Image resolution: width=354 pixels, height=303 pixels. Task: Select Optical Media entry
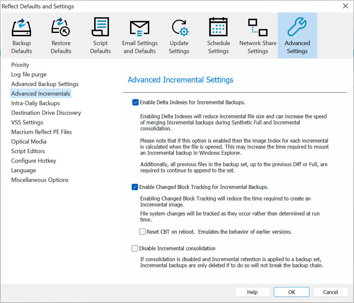29,142
